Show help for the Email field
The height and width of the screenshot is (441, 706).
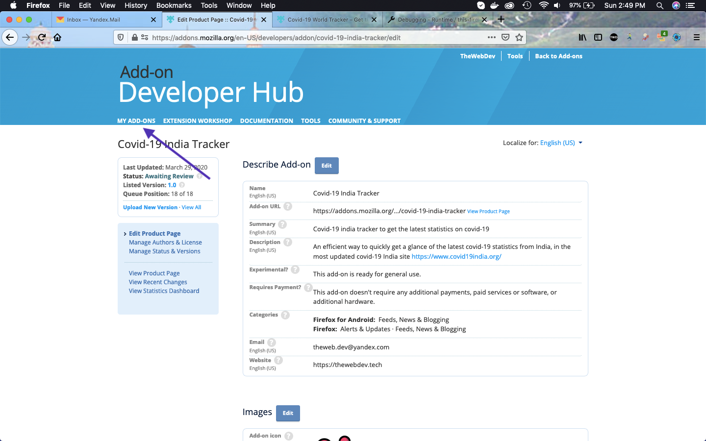272,343
